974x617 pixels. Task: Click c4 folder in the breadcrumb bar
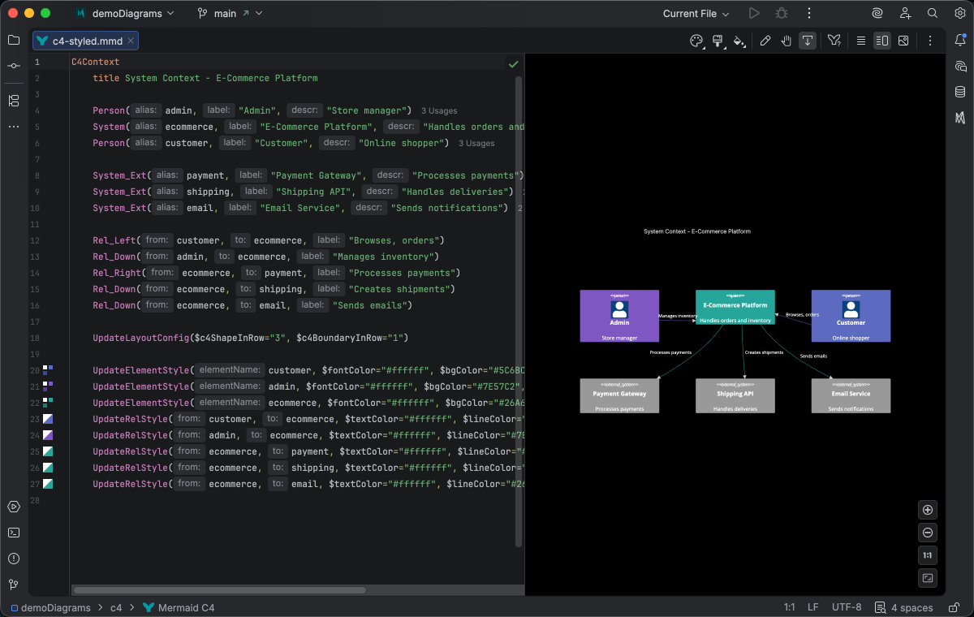click(116, 607)
